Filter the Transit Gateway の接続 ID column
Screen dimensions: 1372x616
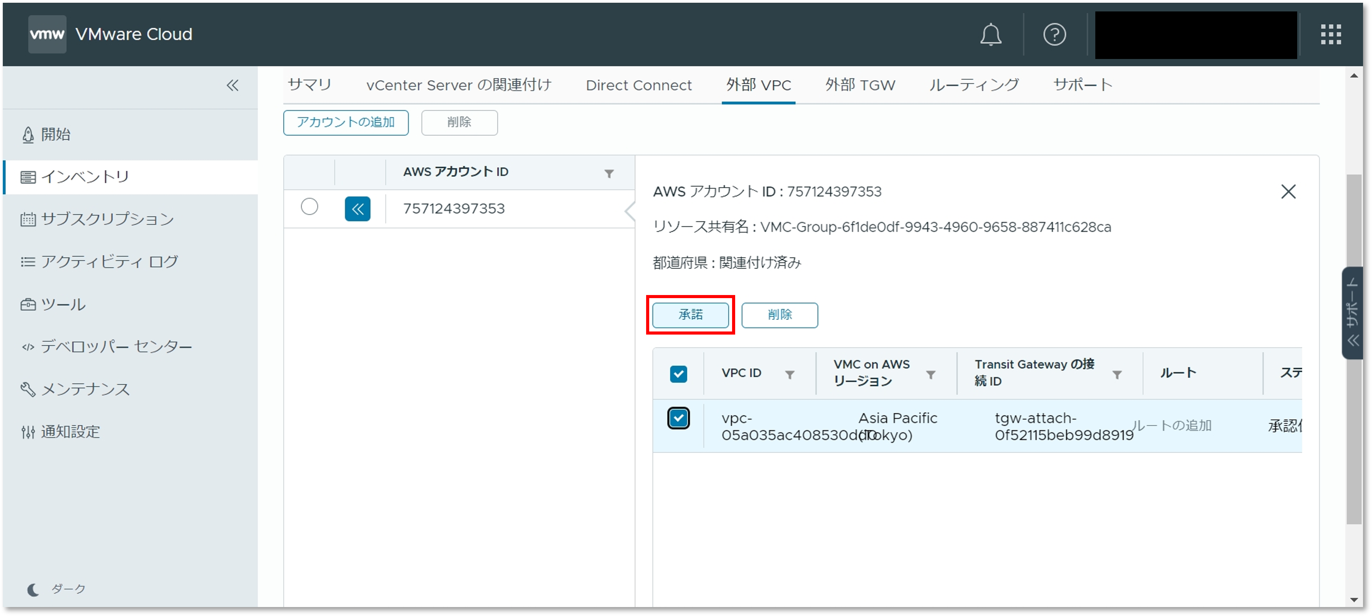click(x=1117, y=375)
